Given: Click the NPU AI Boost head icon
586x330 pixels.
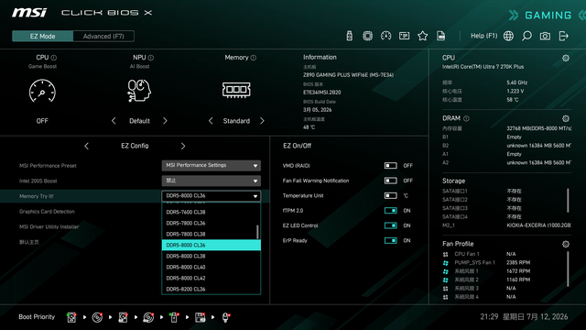Looking at the screenshot, I should click(139, 90).
